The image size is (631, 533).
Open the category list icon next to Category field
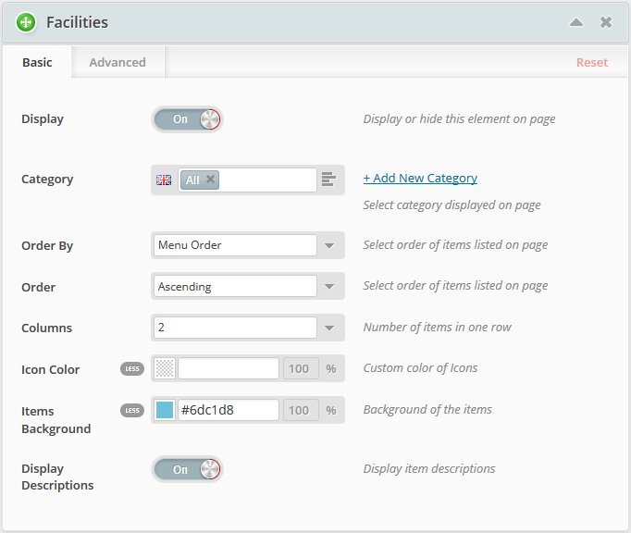pyautogui.click(x=329, y=180)
